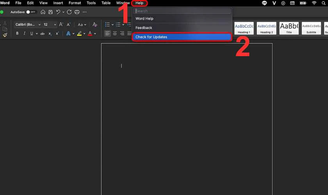Apply Heading 2 style
Viewport: 328px width, 195px height.
[266, 28]
